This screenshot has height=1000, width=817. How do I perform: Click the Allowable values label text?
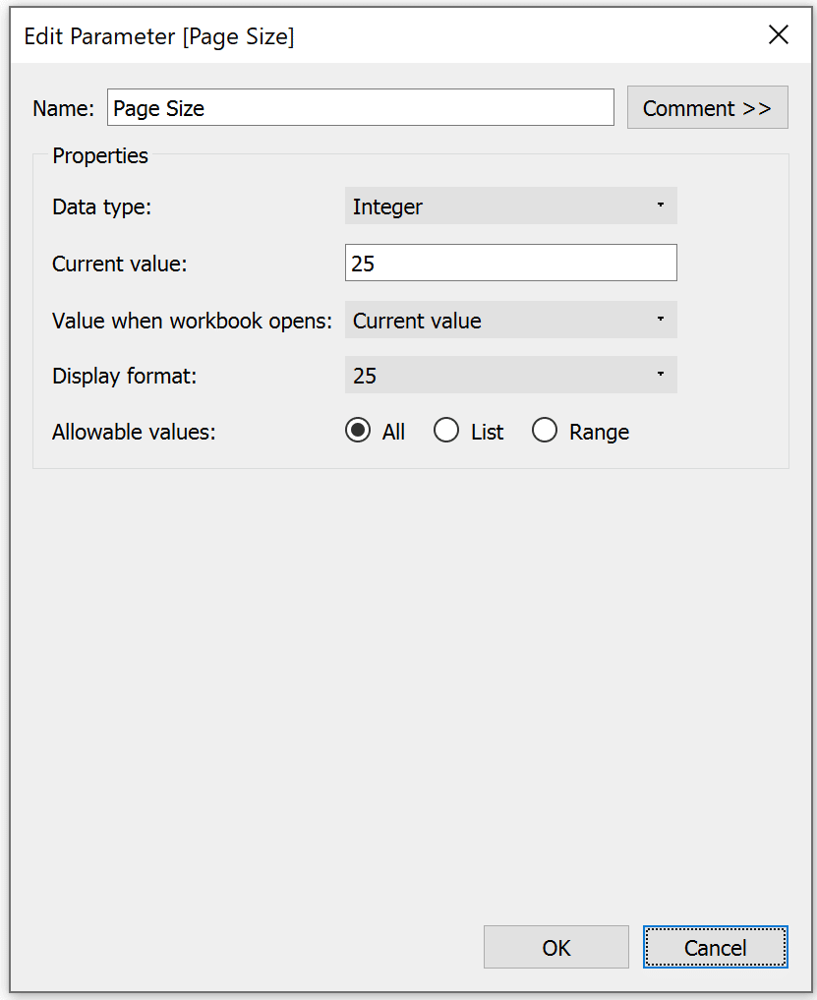point(134,432)
